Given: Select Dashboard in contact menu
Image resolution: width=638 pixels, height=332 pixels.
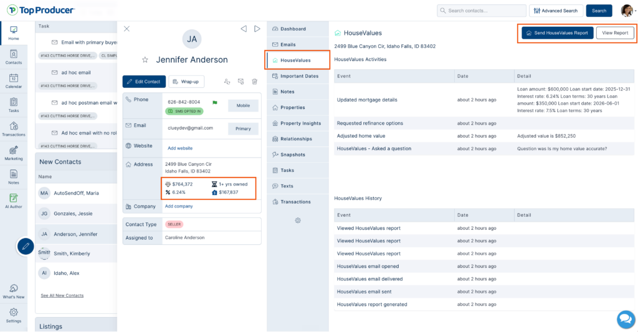Looking at the screenshot, I should (298, 29).
